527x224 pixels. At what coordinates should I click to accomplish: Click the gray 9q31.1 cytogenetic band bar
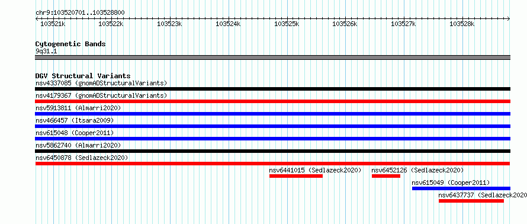pyautogui.click(x=272, y=57)
